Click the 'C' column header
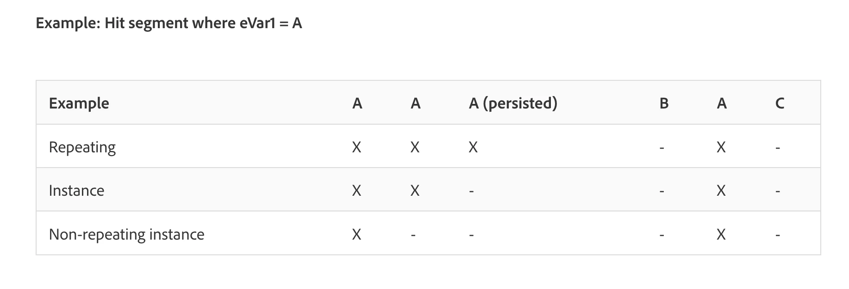The image size is (849, 289). click(780, 103)
